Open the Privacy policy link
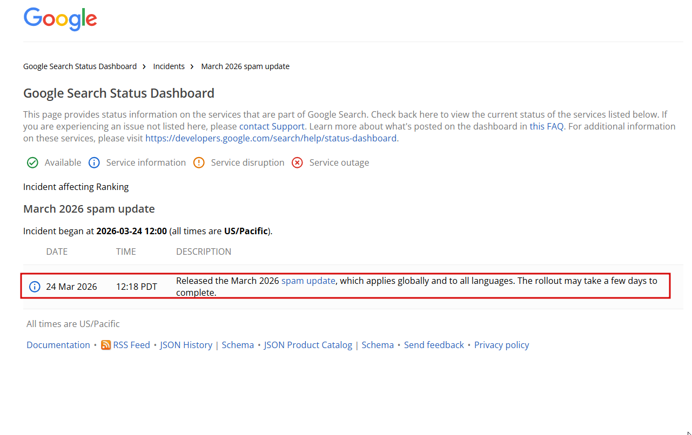This screenshot has width=692, height=435. pyautogui.click(x=502, y=345)
